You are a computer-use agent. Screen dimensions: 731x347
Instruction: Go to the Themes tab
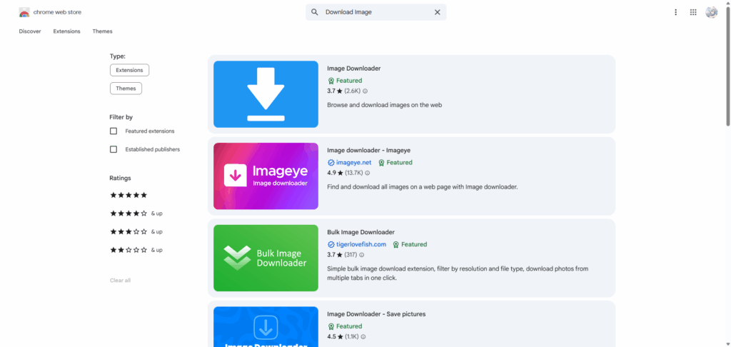[102, 31]
